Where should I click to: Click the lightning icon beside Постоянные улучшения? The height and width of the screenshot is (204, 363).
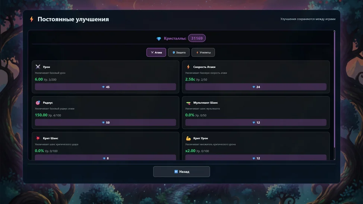[x=32, y=19]
